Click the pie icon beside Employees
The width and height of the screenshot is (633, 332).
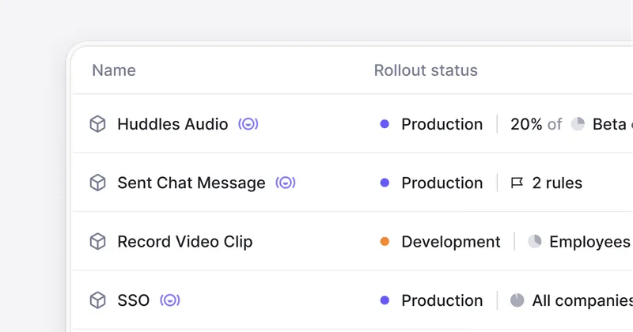(535, 242)
